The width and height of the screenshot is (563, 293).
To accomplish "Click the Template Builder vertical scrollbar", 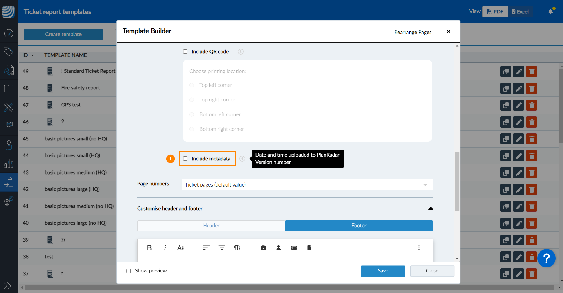I will click(457, 181).
